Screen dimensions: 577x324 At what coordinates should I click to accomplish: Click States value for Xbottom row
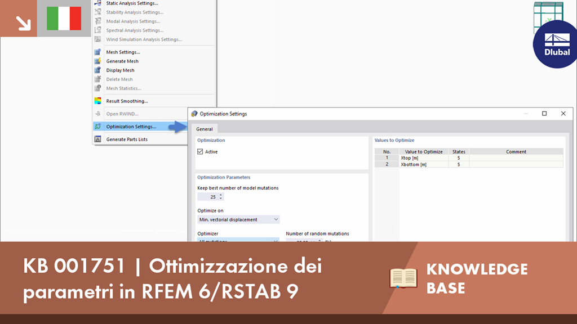point(459,165)
